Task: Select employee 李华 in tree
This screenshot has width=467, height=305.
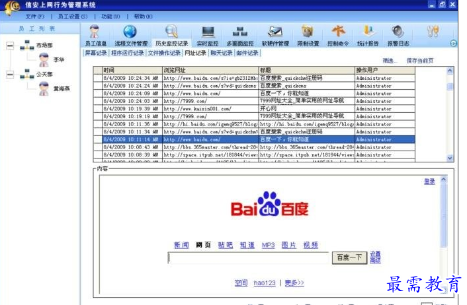Action: click(59, 60)
